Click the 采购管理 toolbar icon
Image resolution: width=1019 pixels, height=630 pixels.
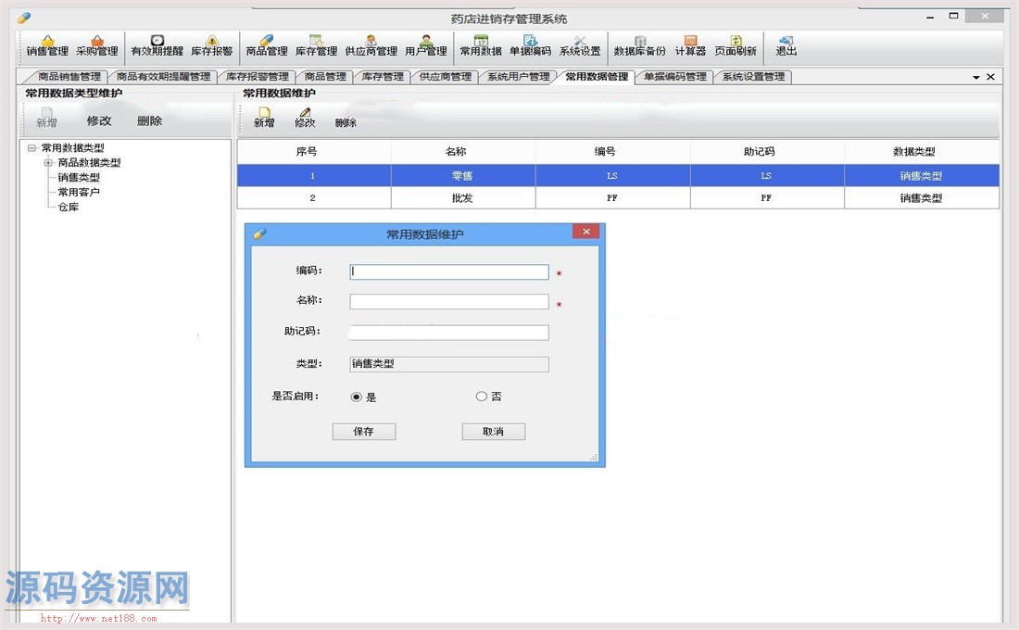click(96, 44)
